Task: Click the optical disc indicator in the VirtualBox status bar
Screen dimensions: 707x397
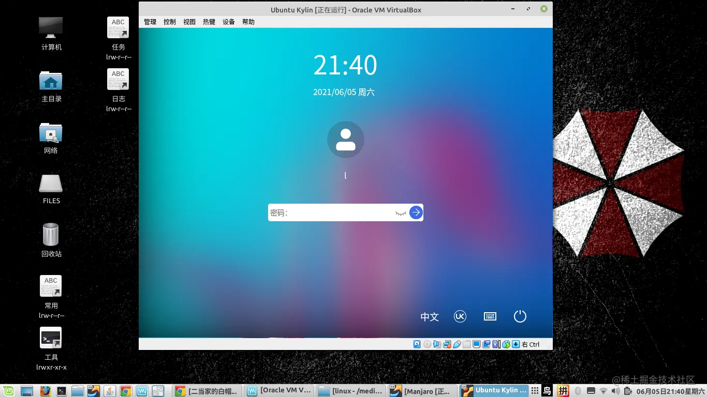Action: tap(427, 344)
